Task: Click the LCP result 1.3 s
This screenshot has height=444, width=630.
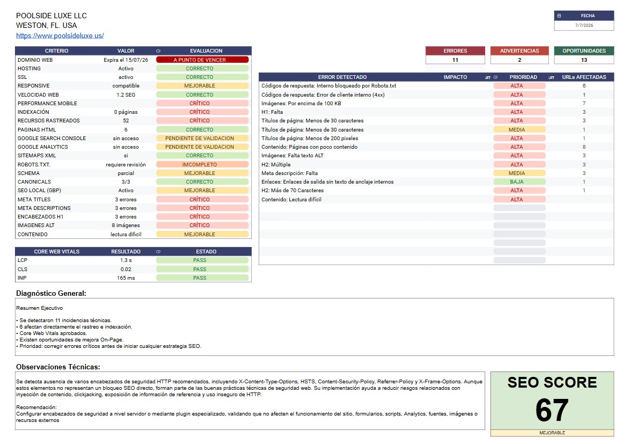Action: pyautogui.click(x=126, y=260)
